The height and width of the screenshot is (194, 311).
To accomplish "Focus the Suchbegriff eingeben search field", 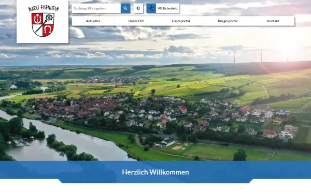I will (x=96, y=8).
